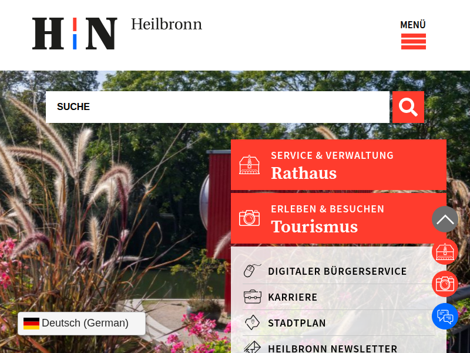Open the Erleben & Besuchen Tourismus tile
The width and height of the screenshot is (470, 353).
pos(338,218)
